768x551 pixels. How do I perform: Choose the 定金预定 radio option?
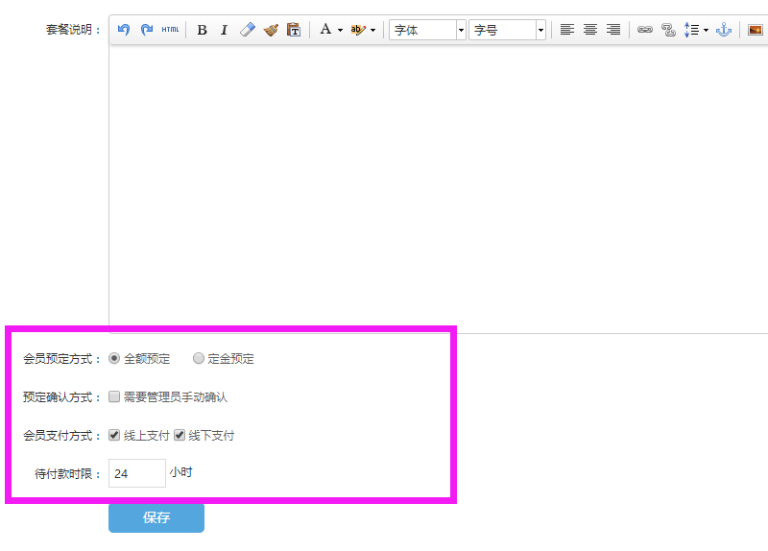click(x=199, y=358)
